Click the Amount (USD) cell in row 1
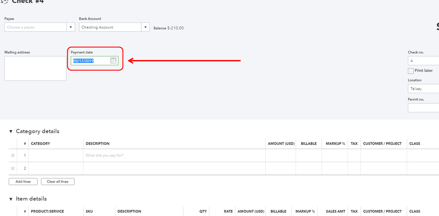The height and width of the screenshot is (216, 439). click(x=281, y=156)
